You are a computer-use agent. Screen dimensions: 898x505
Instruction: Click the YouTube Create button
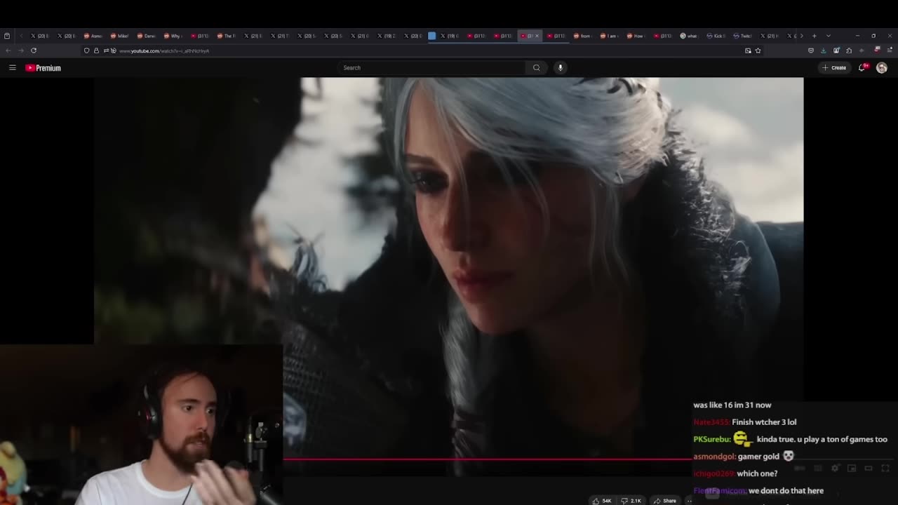pyautogui.click(x=835, y=67)
